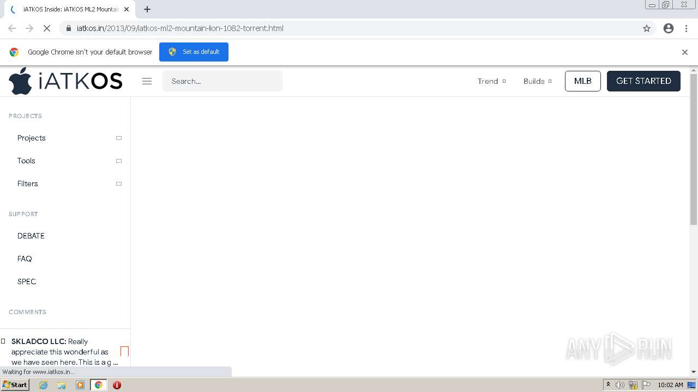Click the red bracket icon beside comment
The height and width of the screenshot is (392, 698).
[x=124, y=351]
